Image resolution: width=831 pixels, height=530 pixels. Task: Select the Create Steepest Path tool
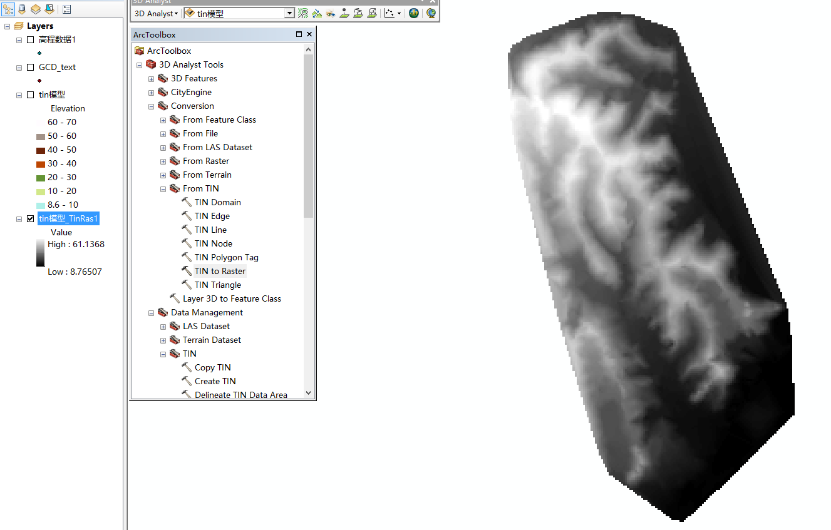[x=317, y=13]
